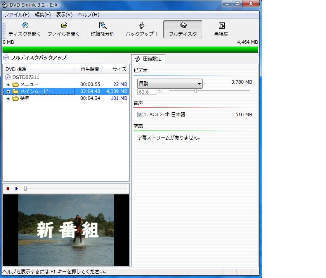Click the 再生時間 column header
Screen dimensions: 326x278
[90, 69]
